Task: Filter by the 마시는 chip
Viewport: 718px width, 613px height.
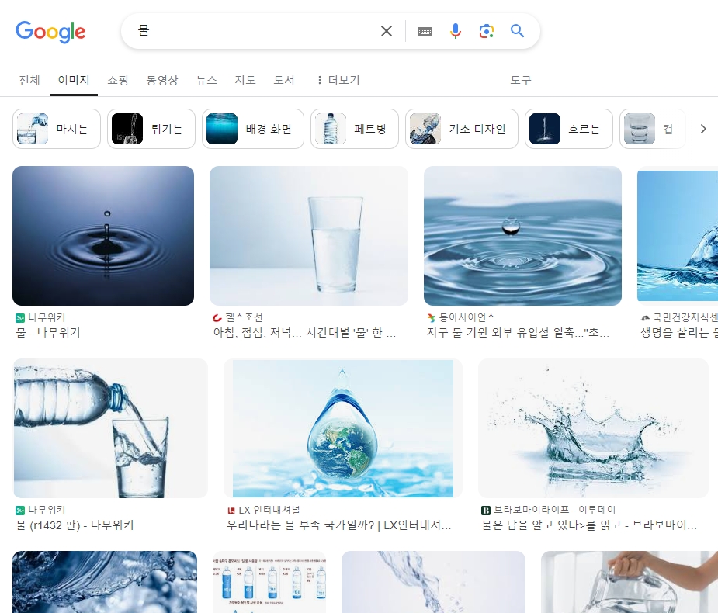Action: coord(57,129)
